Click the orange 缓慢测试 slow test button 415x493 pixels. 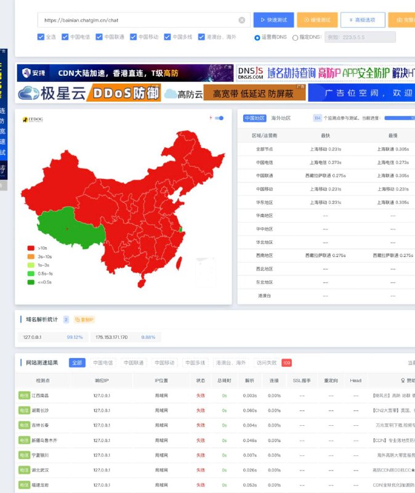[x=317, y=20]
